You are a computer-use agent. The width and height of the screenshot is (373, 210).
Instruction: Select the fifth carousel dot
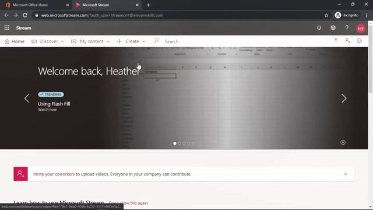point(193,143)
